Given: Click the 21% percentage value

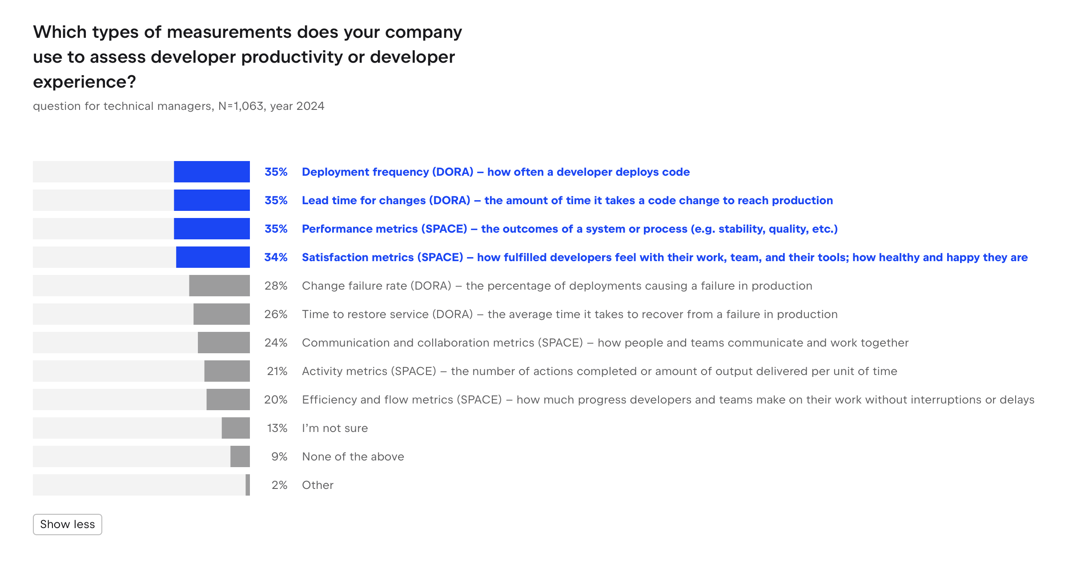Looking at the screenshot, I should tap(277, 371).
